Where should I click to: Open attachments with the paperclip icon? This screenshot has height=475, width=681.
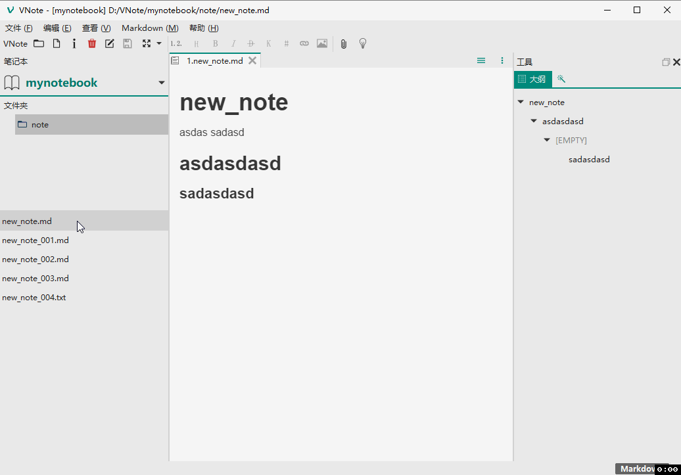pos(344,44)
